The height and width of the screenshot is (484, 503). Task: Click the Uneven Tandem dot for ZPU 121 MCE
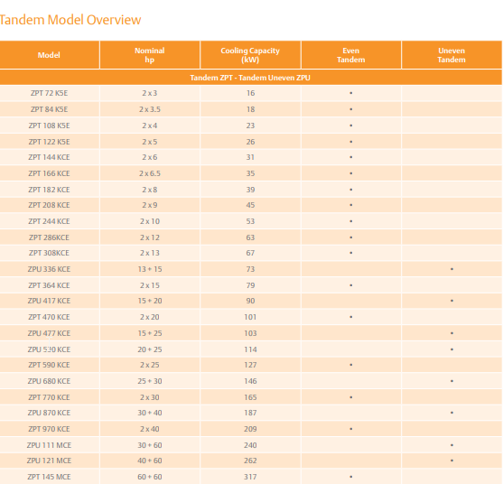tap(452, 461)
